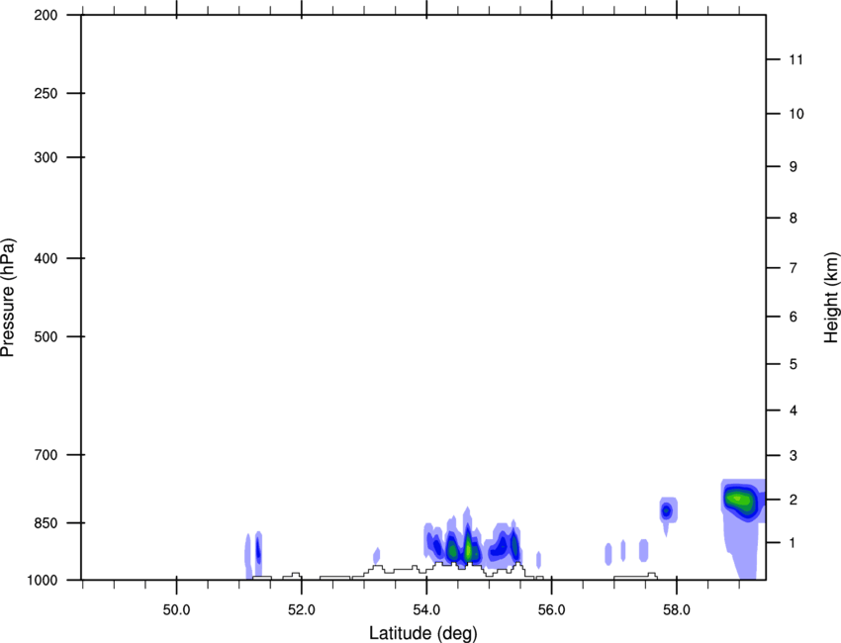This screenshot has width=841, height=643.
Task: Click the 8 km height label
Action: (794, 218)
